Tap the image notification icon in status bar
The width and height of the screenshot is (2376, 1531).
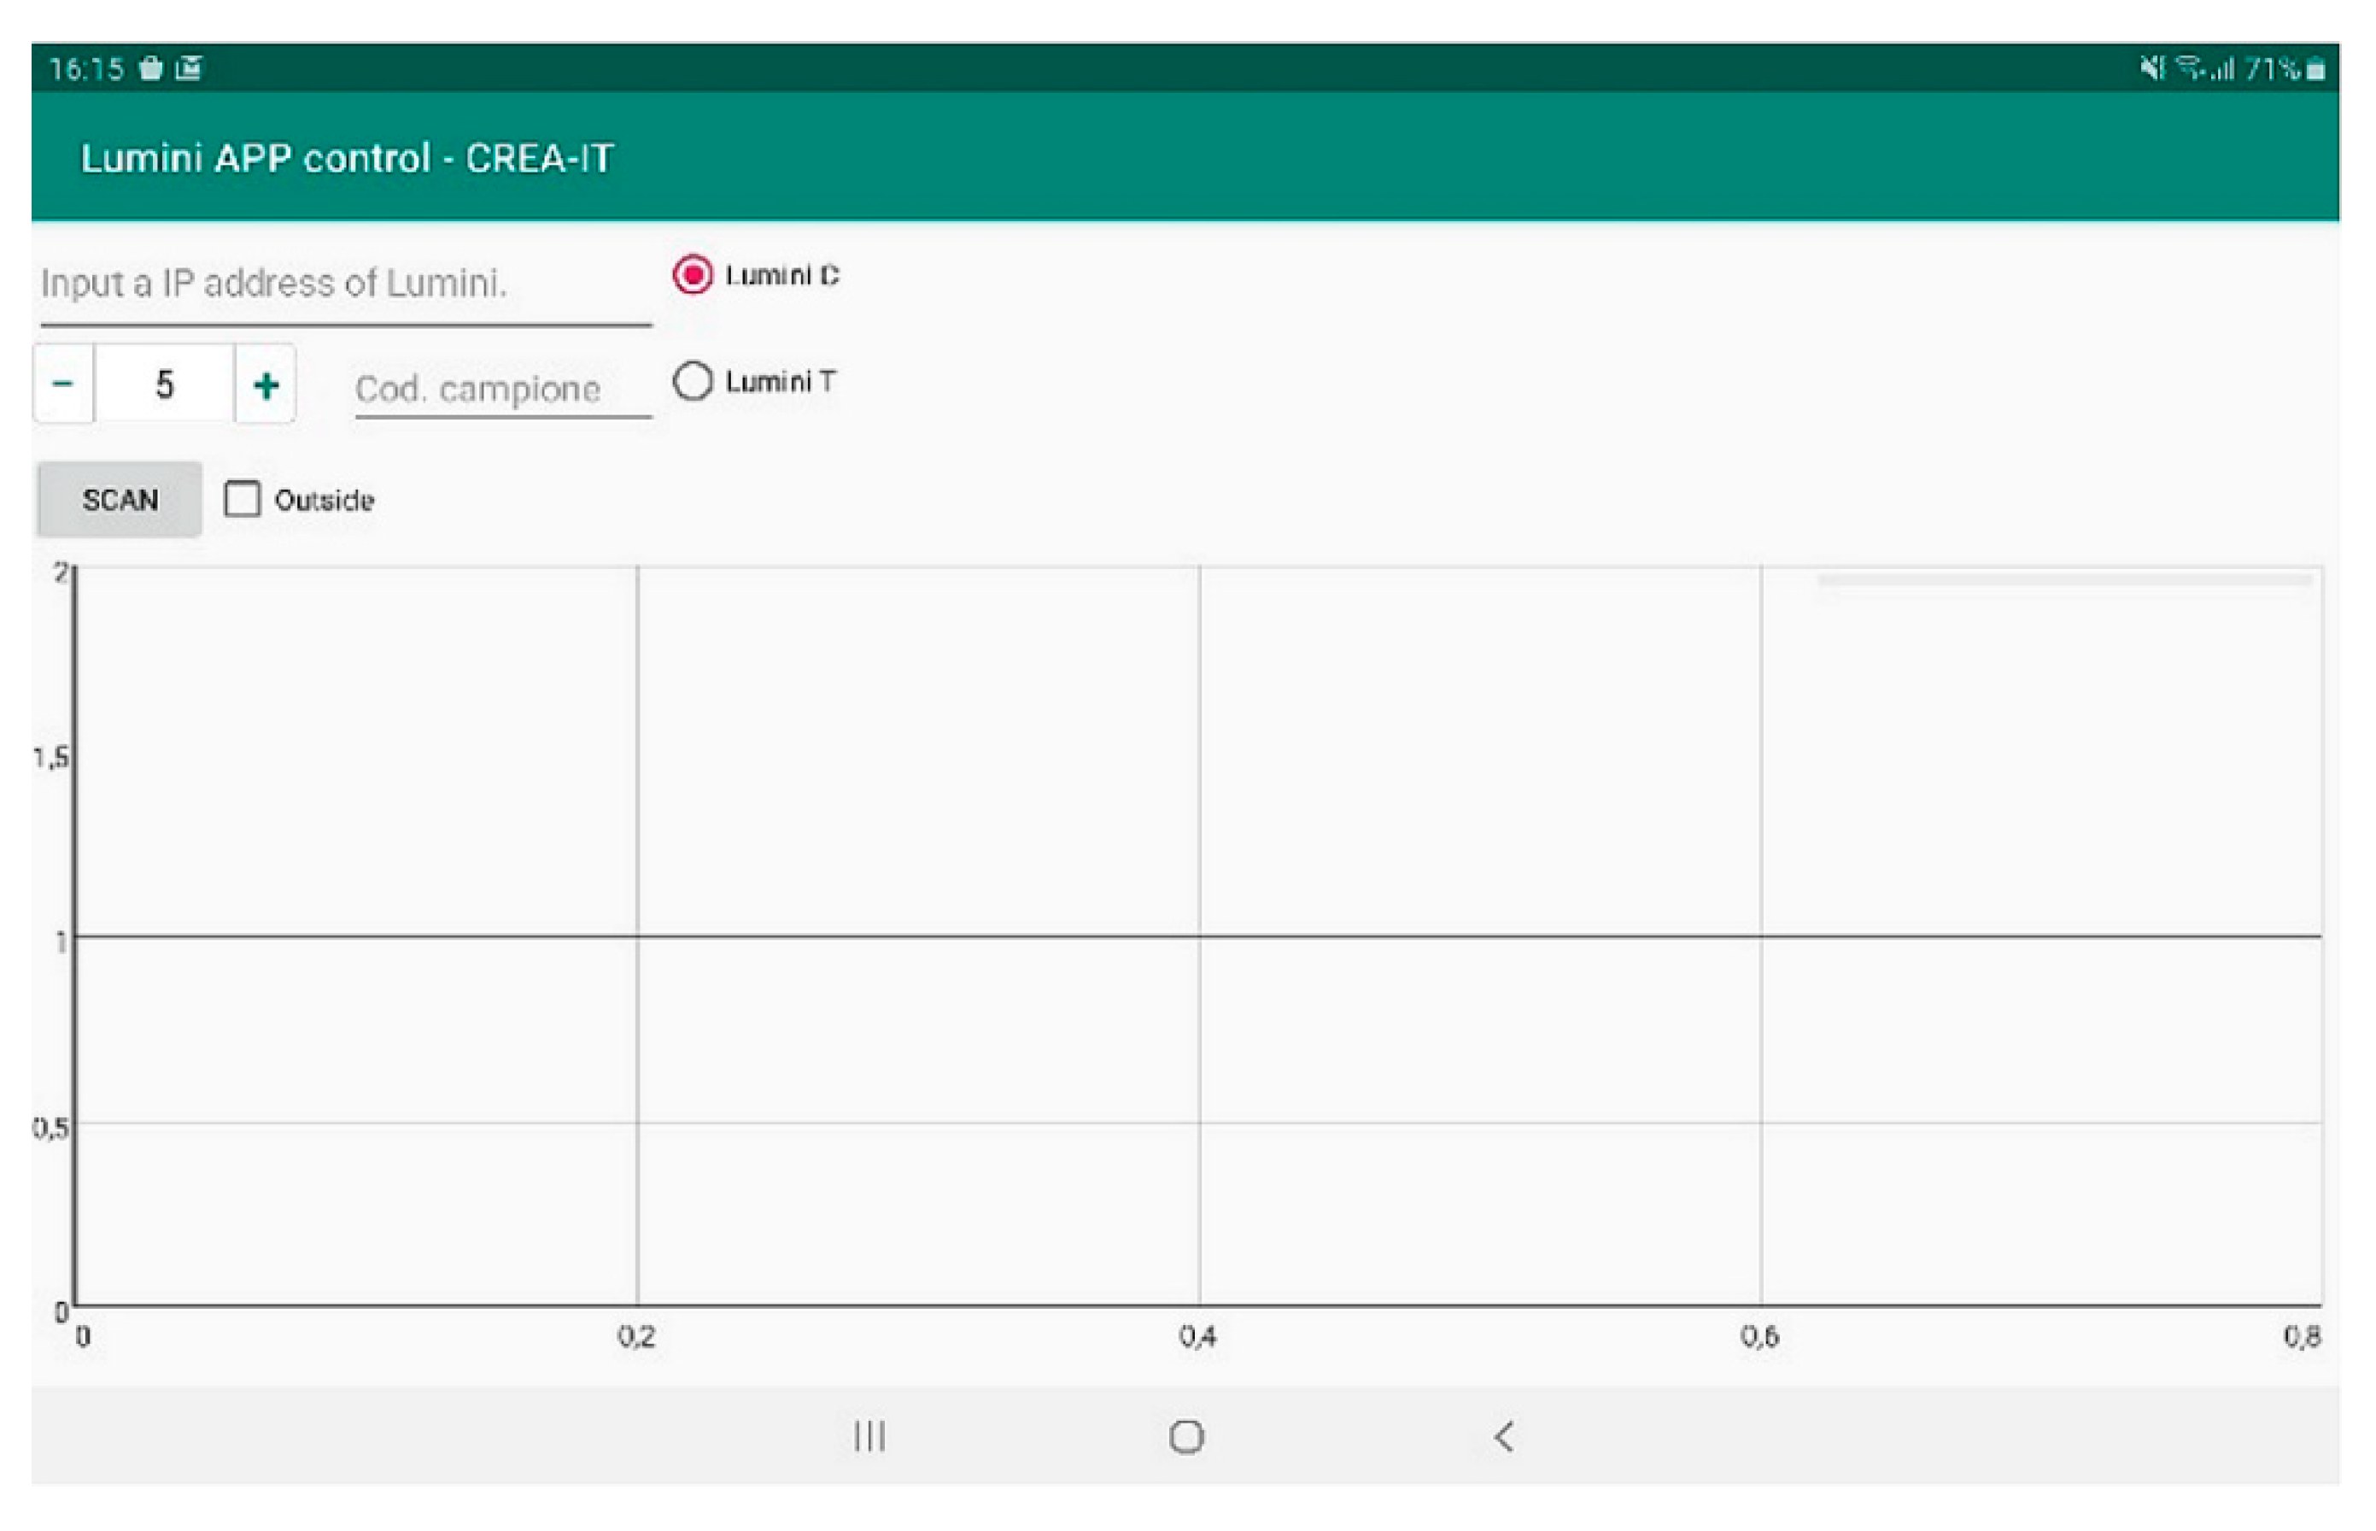(189, 67)
